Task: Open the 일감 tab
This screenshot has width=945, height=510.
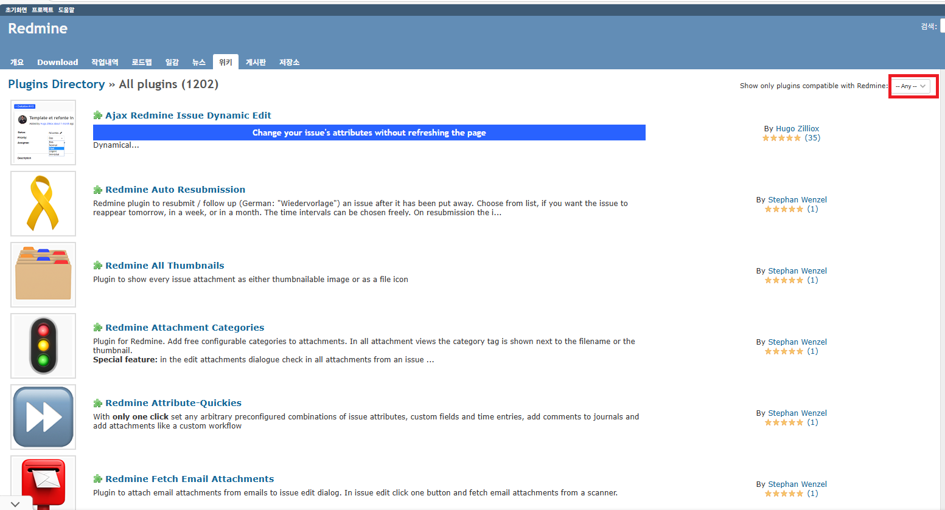Action: 172,62
